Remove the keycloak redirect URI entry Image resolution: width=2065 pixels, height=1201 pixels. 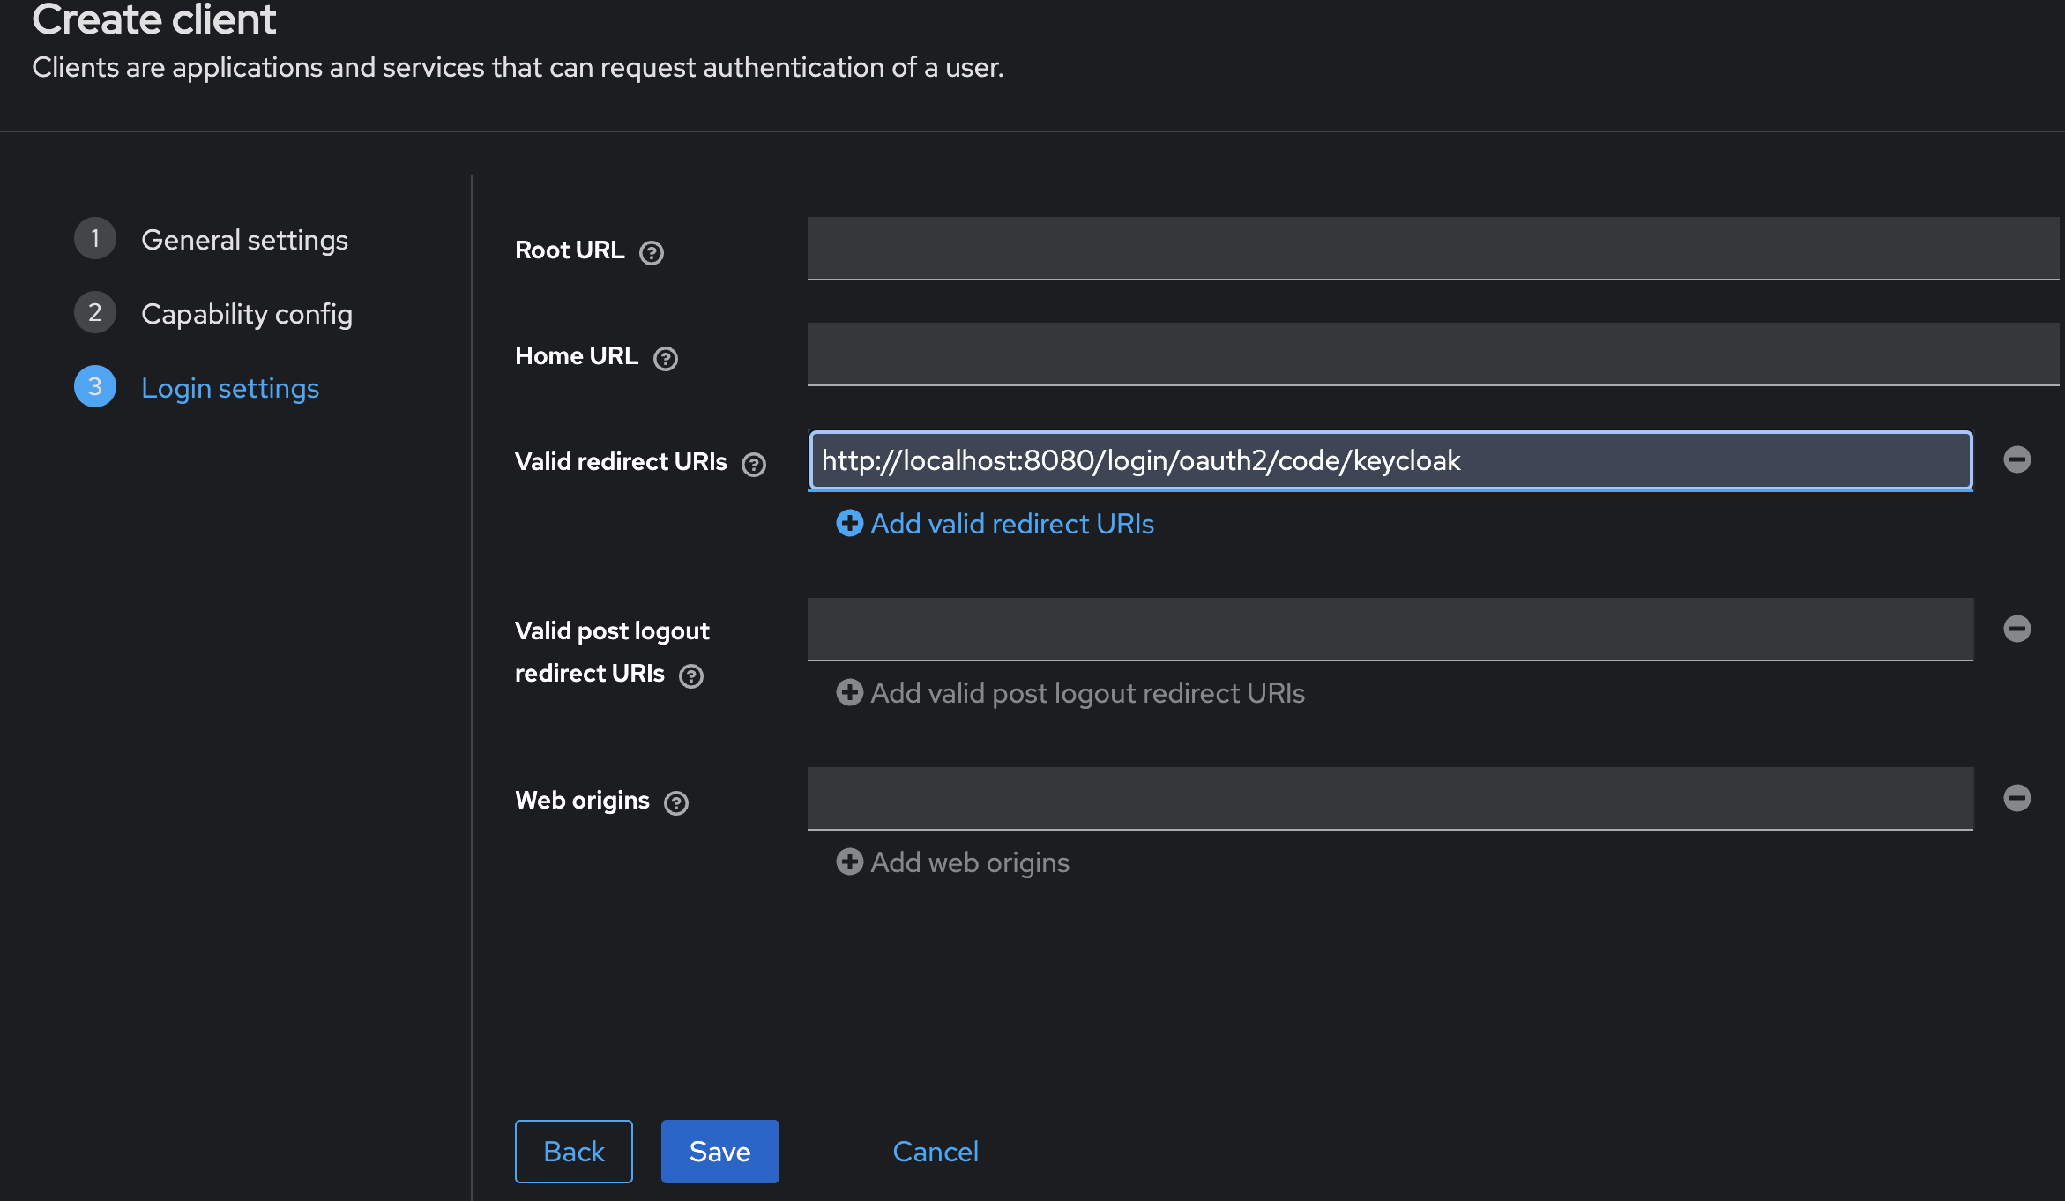coord(2017,459)
